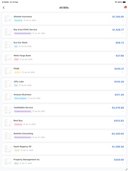Select the Fees tag on Wells Fargo Bank
The width and height of the screenshot is (128, 171).
(x=16, y=59)
